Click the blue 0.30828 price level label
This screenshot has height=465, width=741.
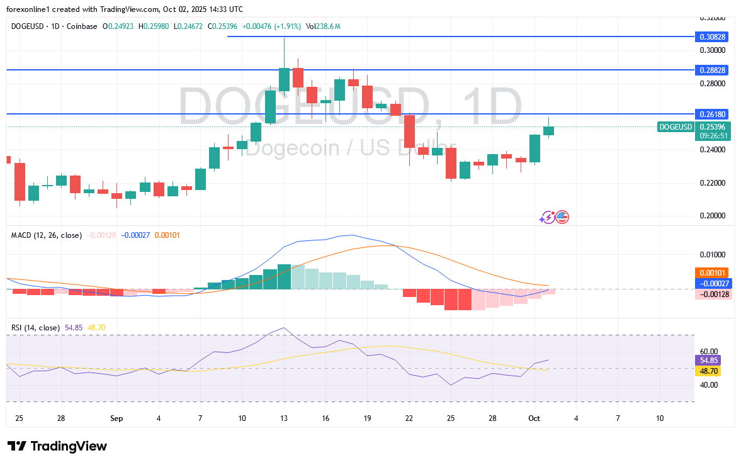(713, 37)
